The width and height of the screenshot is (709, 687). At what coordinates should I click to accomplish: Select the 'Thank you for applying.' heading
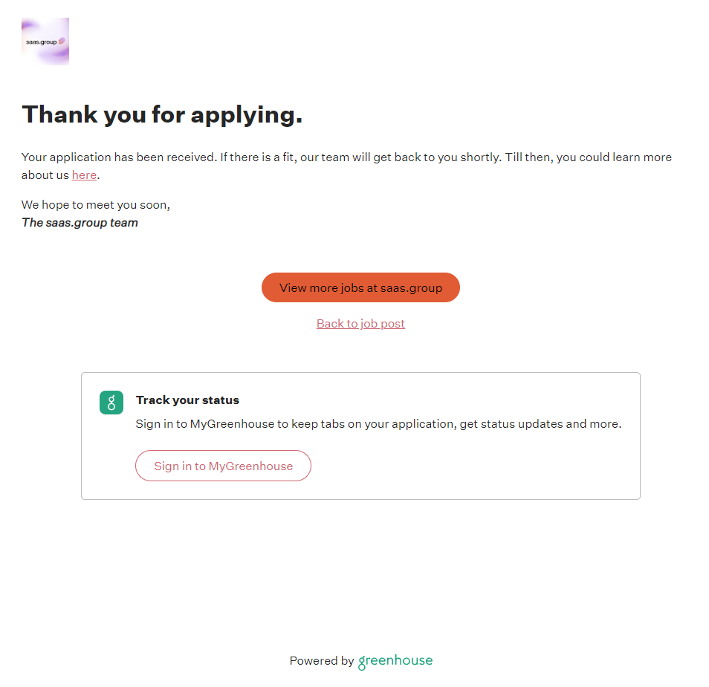click(x=162, y=114)
